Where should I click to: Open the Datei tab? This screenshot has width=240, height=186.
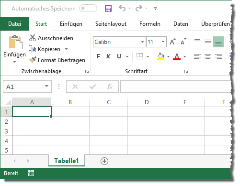(x=14, y=24)
